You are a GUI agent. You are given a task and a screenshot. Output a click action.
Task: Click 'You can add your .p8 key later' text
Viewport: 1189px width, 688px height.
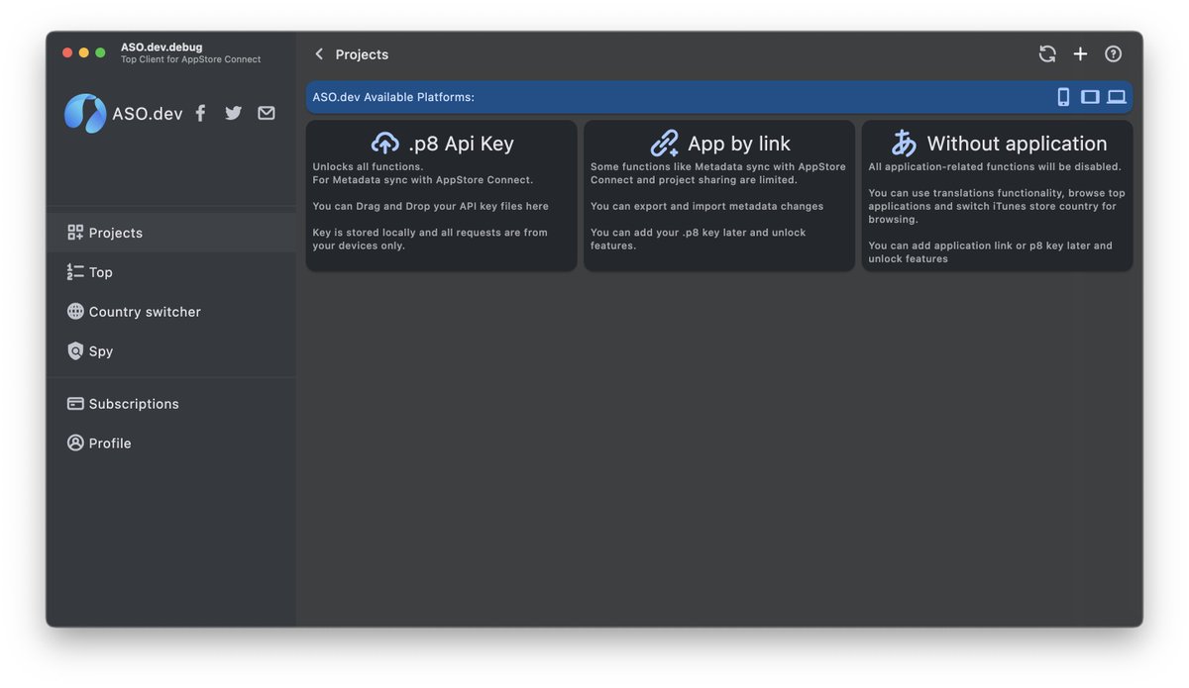click(699, 239)
